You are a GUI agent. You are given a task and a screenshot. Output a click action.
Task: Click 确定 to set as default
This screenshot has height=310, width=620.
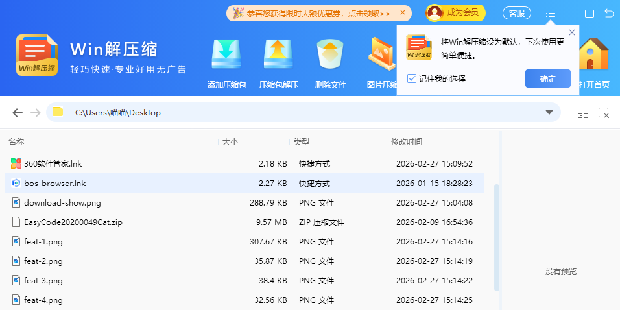(x=547, y=78)
